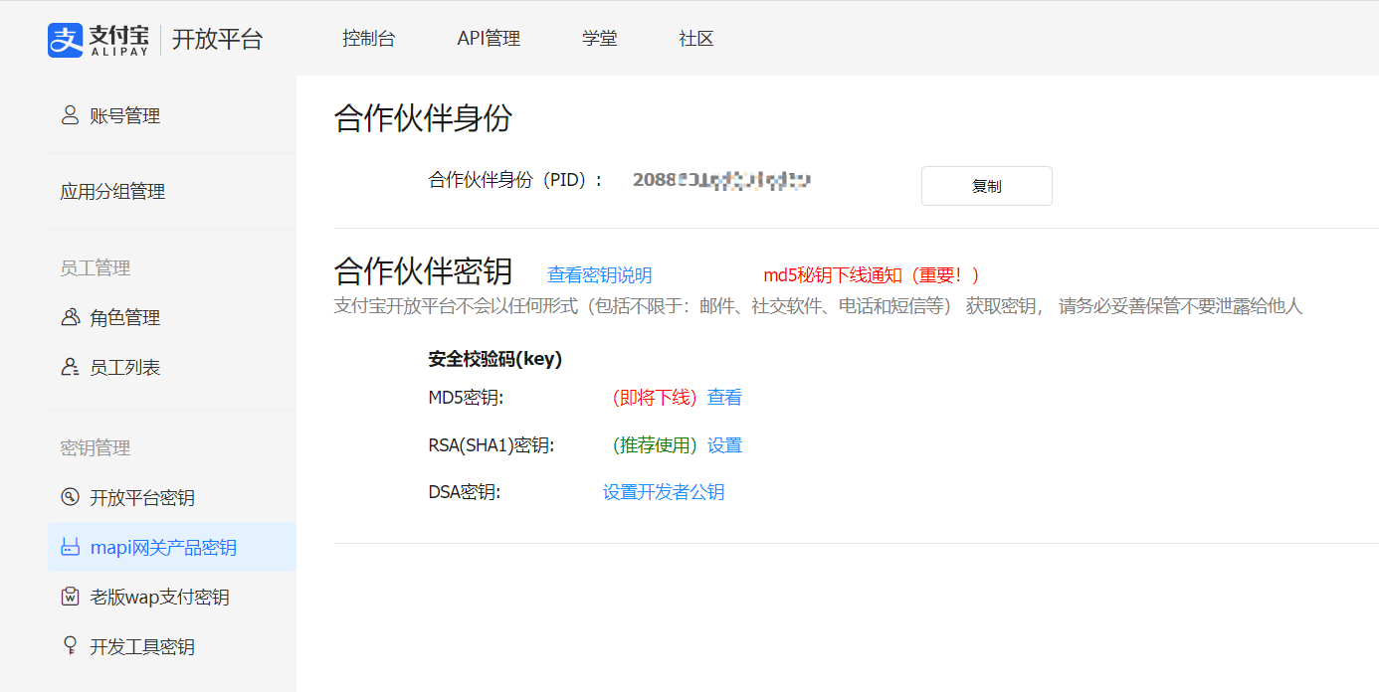The height and width of the screenshot is (692, 1379).
Task: Click the 老版wap支付密钥 icon
Action: pyautogui.click(x=70, y=597)
